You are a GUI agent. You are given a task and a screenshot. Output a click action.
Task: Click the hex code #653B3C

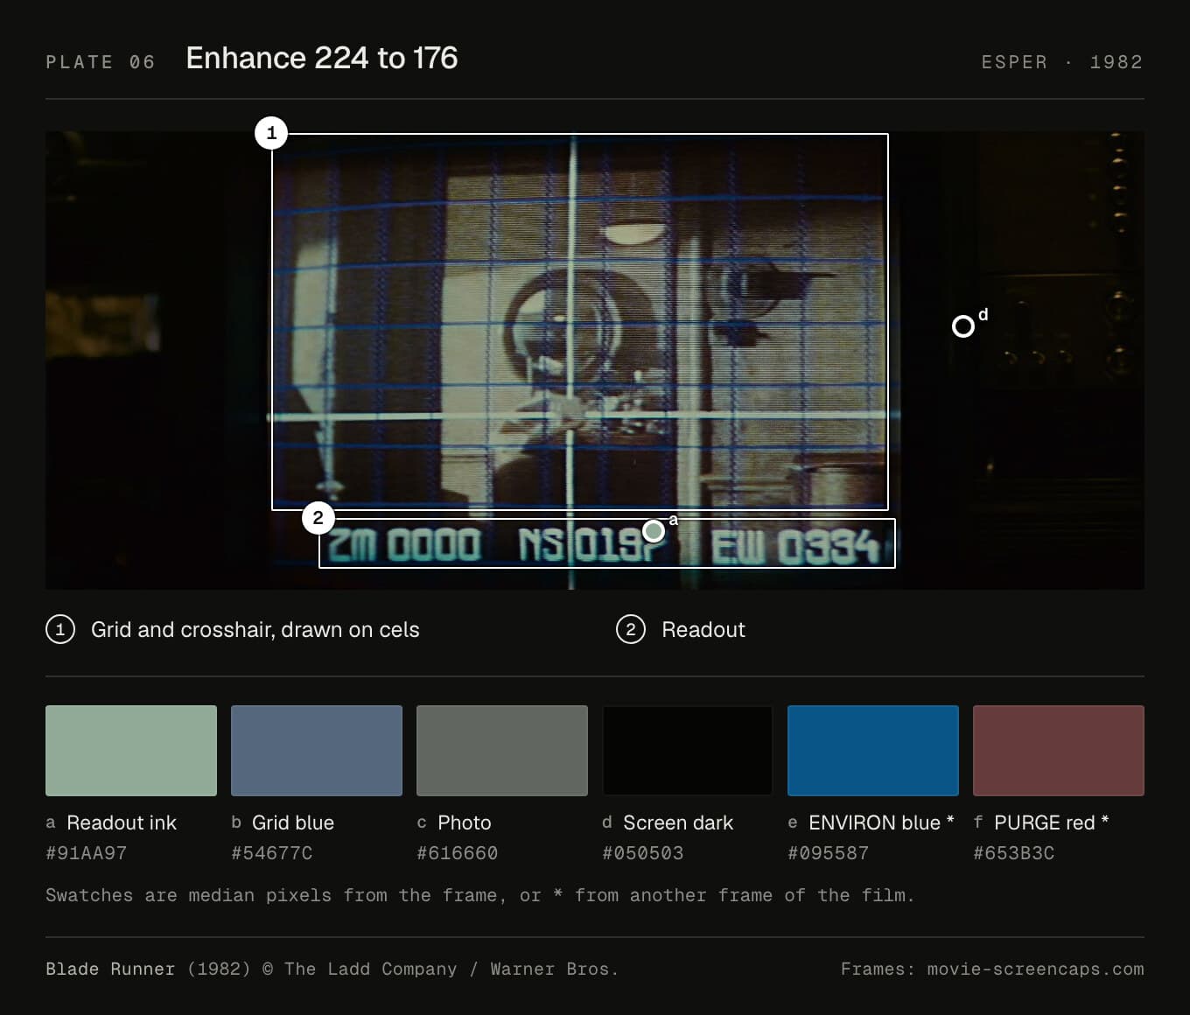(x=1014, y=853)
